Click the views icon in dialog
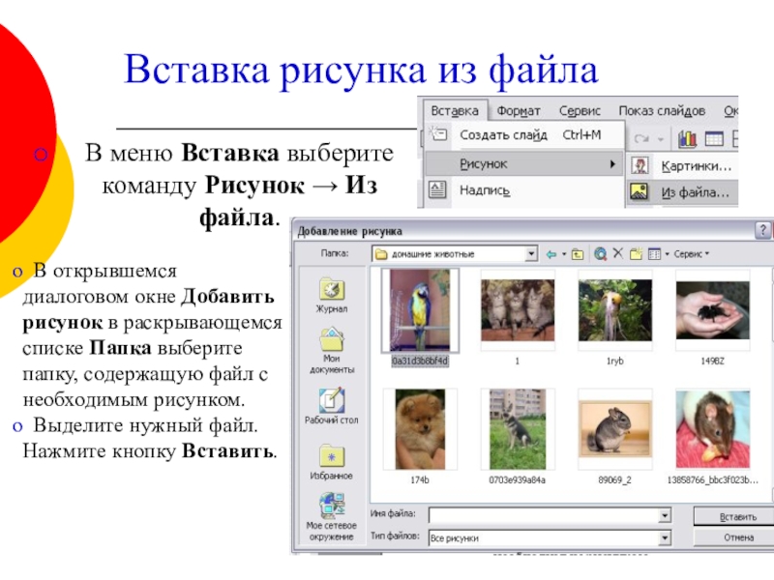The height and width of the screenshot is (580, 774). [655, 254]
